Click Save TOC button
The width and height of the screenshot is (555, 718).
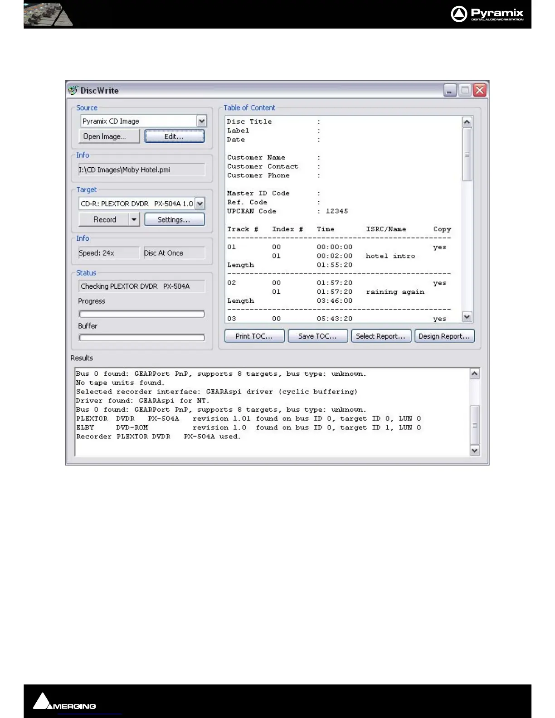point(317,336)
